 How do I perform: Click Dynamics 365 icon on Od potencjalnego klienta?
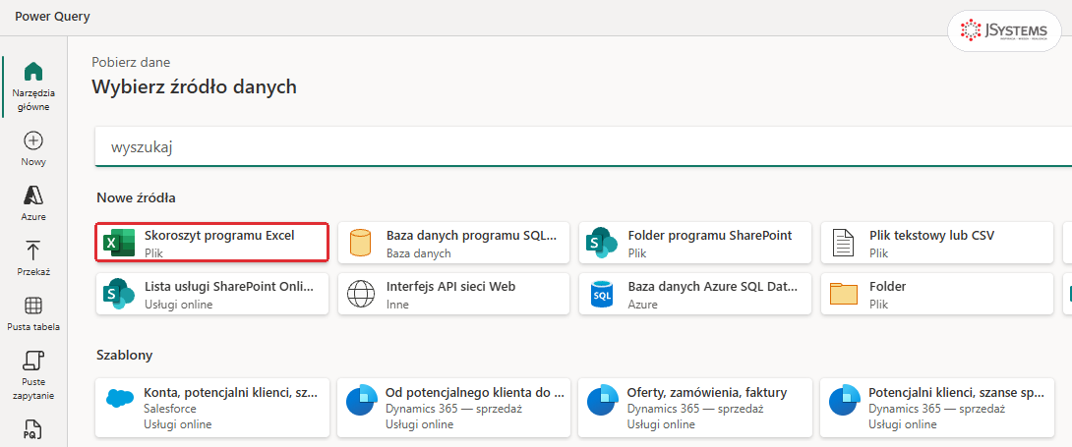[362, 400]
